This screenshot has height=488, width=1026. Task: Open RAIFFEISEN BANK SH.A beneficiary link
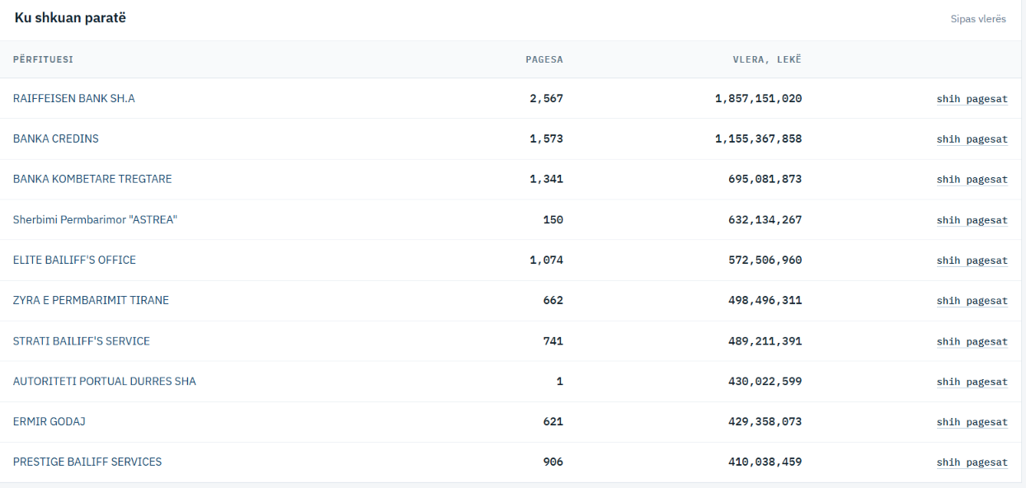(x=74, y=99)
